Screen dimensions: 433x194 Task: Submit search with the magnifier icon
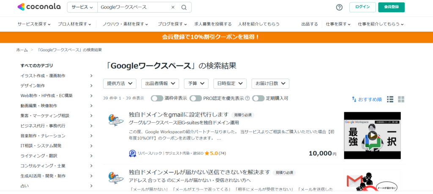pos(184,7)
